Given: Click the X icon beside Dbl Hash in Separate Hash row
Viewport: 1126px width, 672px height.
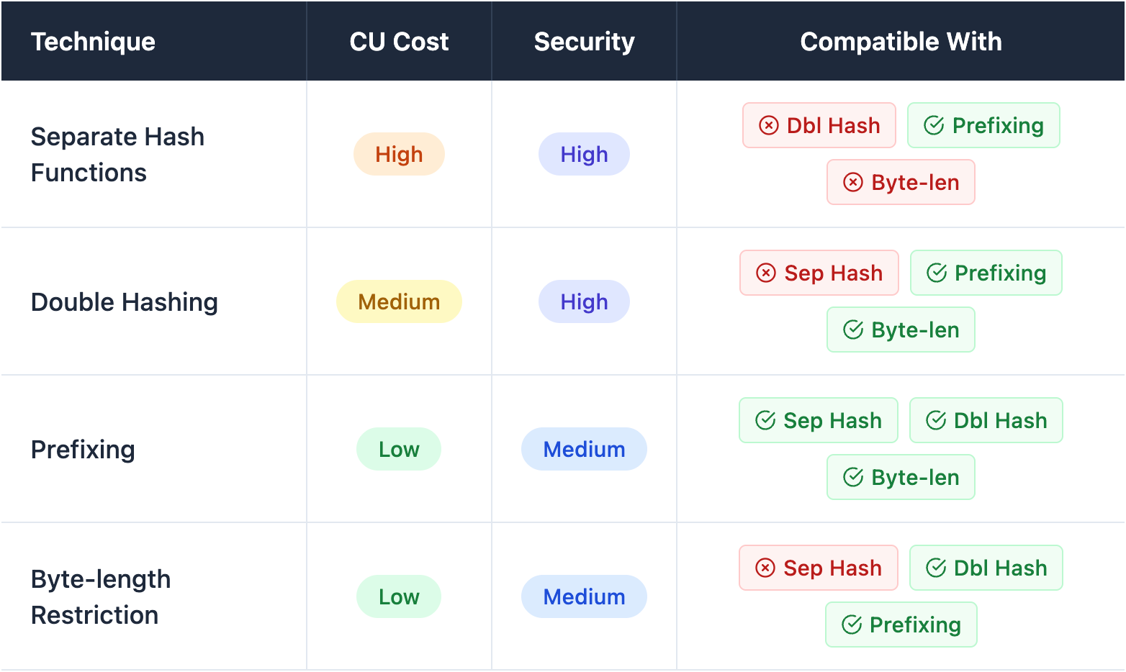Looking at the screenshot, I should click(x=769, y=125).
